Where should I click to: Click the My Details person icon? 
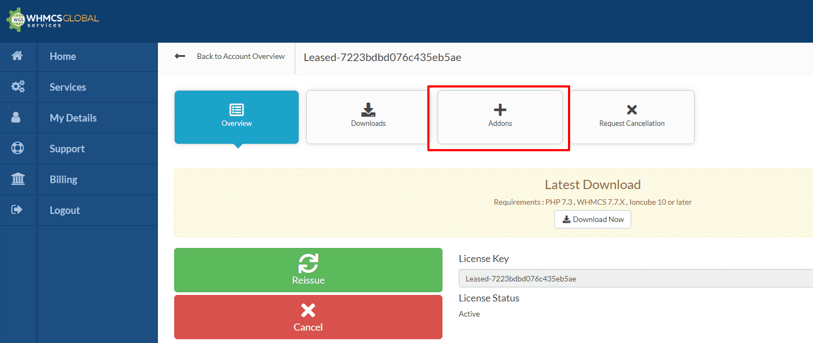point(17,118)
